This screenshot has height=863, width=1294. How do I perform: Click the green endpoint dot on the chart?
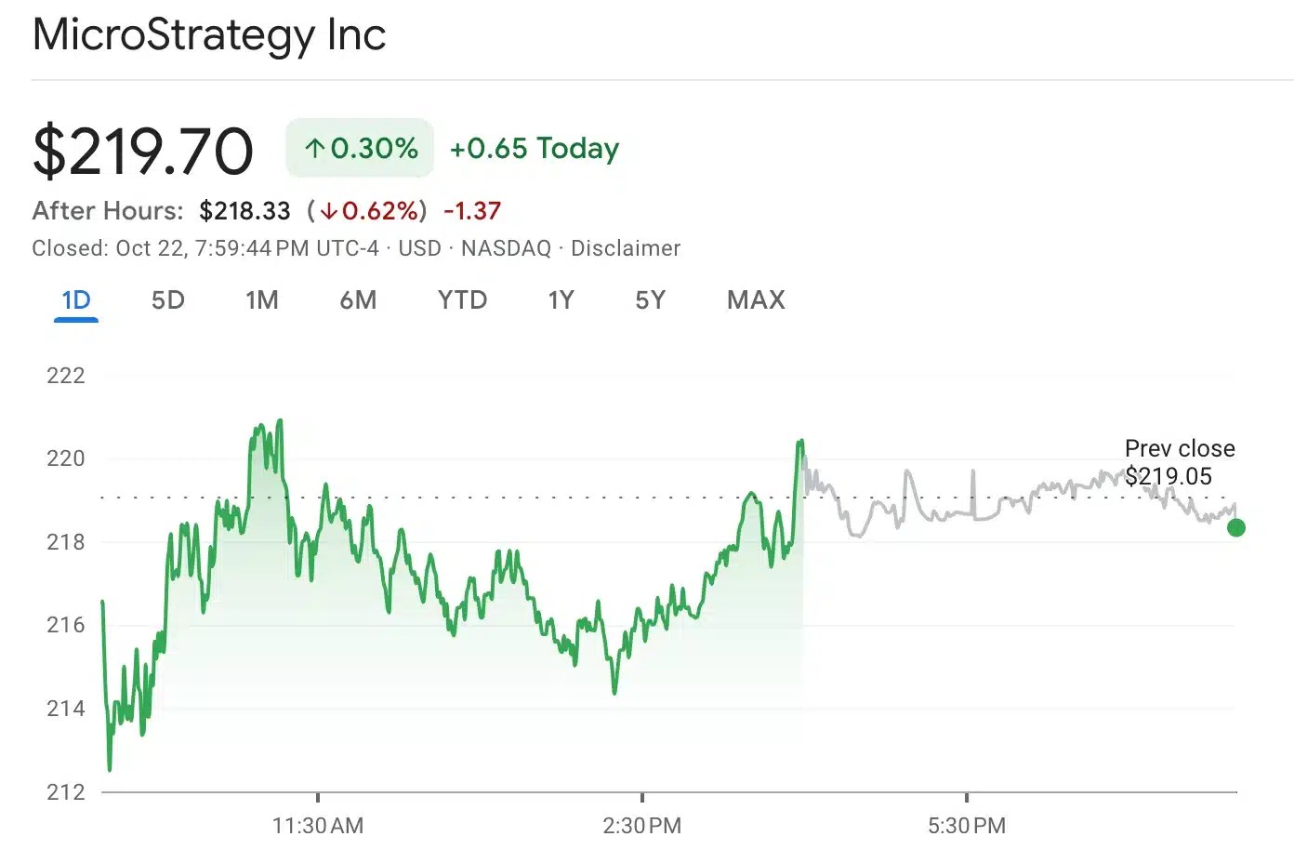coord(1235,528)
